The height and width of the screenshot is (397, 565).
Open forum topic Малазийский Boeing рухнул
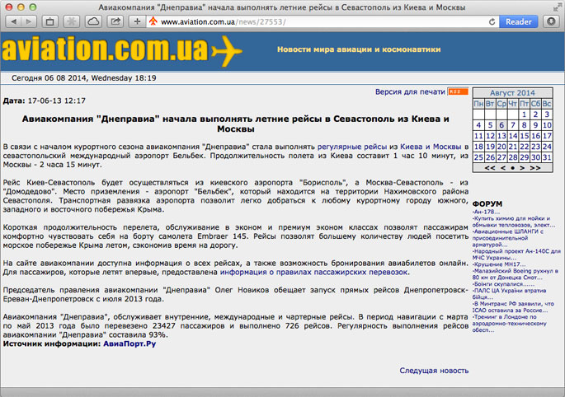[516, 274]
